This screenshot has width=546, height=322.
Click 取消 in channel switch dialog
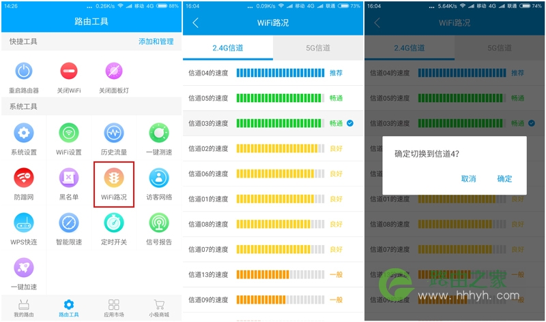468,178
